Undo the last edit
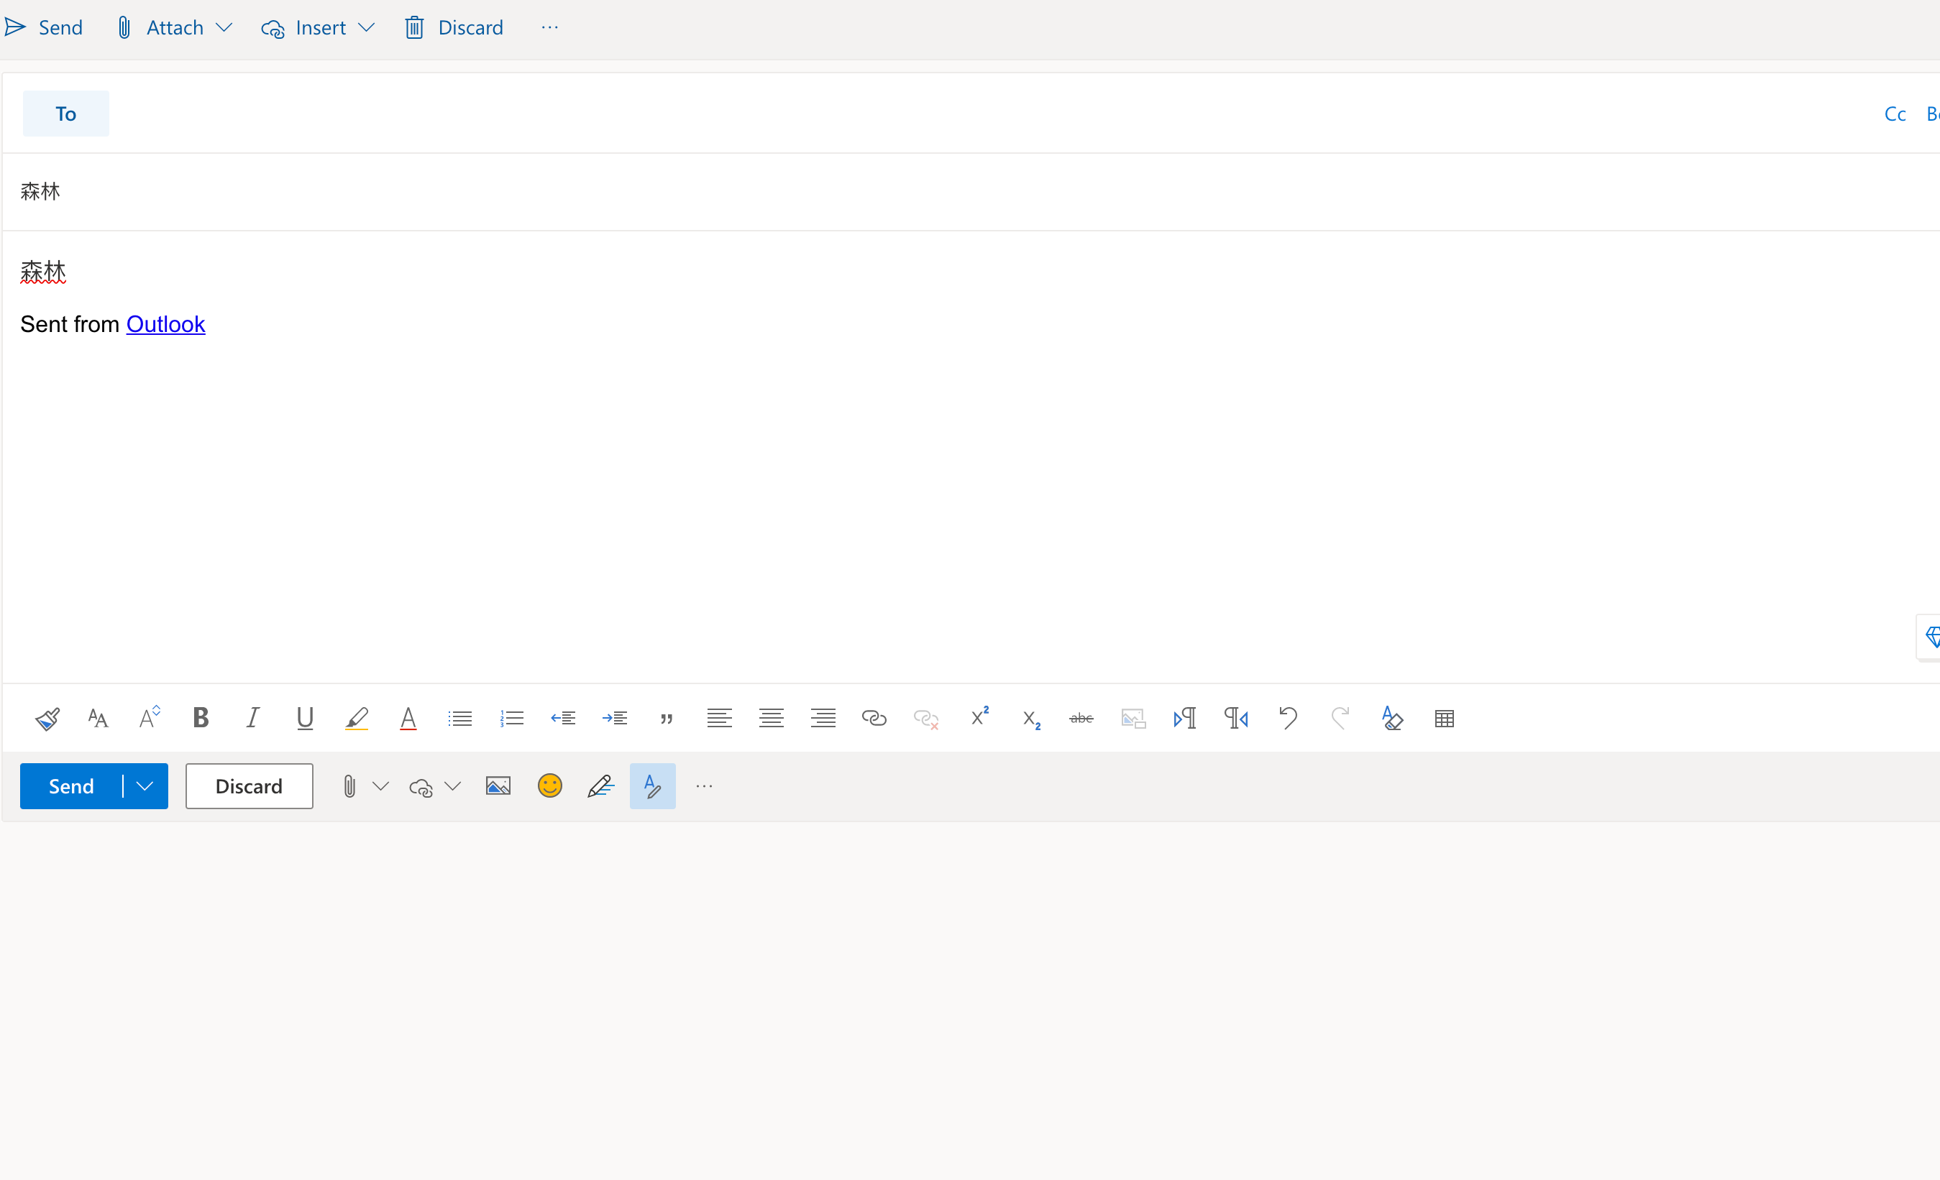 coord(1287,717)
